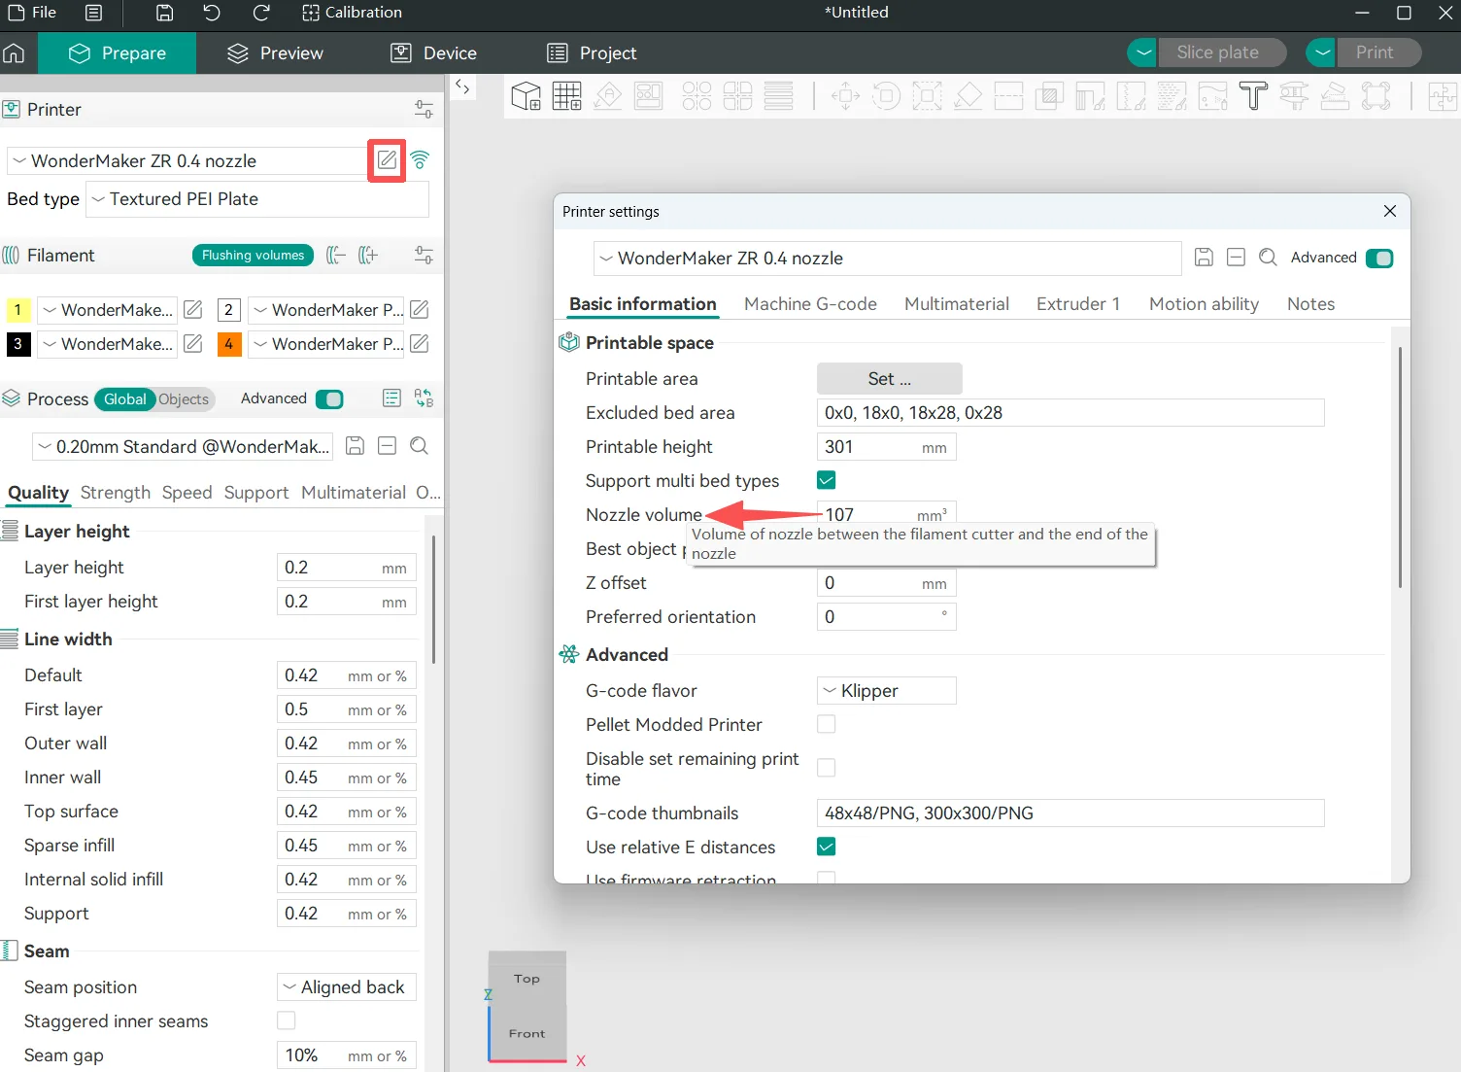Open the Machine G-code tab
This screenshot has width=1461, height=1072.
point(810,304)
